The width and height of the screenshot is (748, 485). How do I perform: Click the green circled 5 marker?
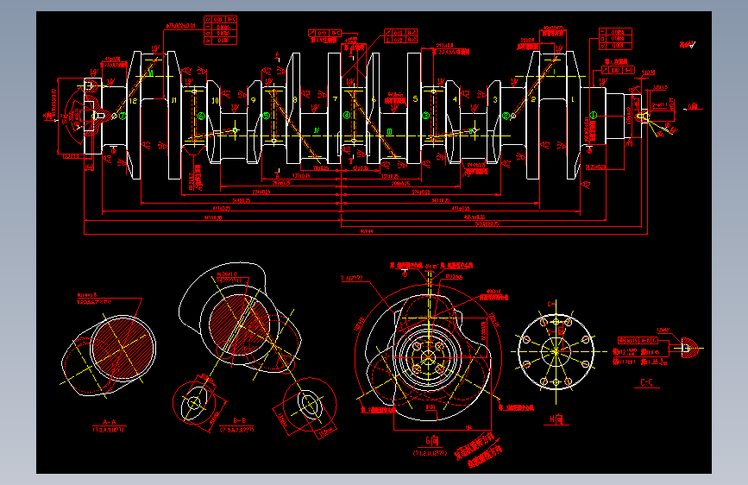point(267,116)
